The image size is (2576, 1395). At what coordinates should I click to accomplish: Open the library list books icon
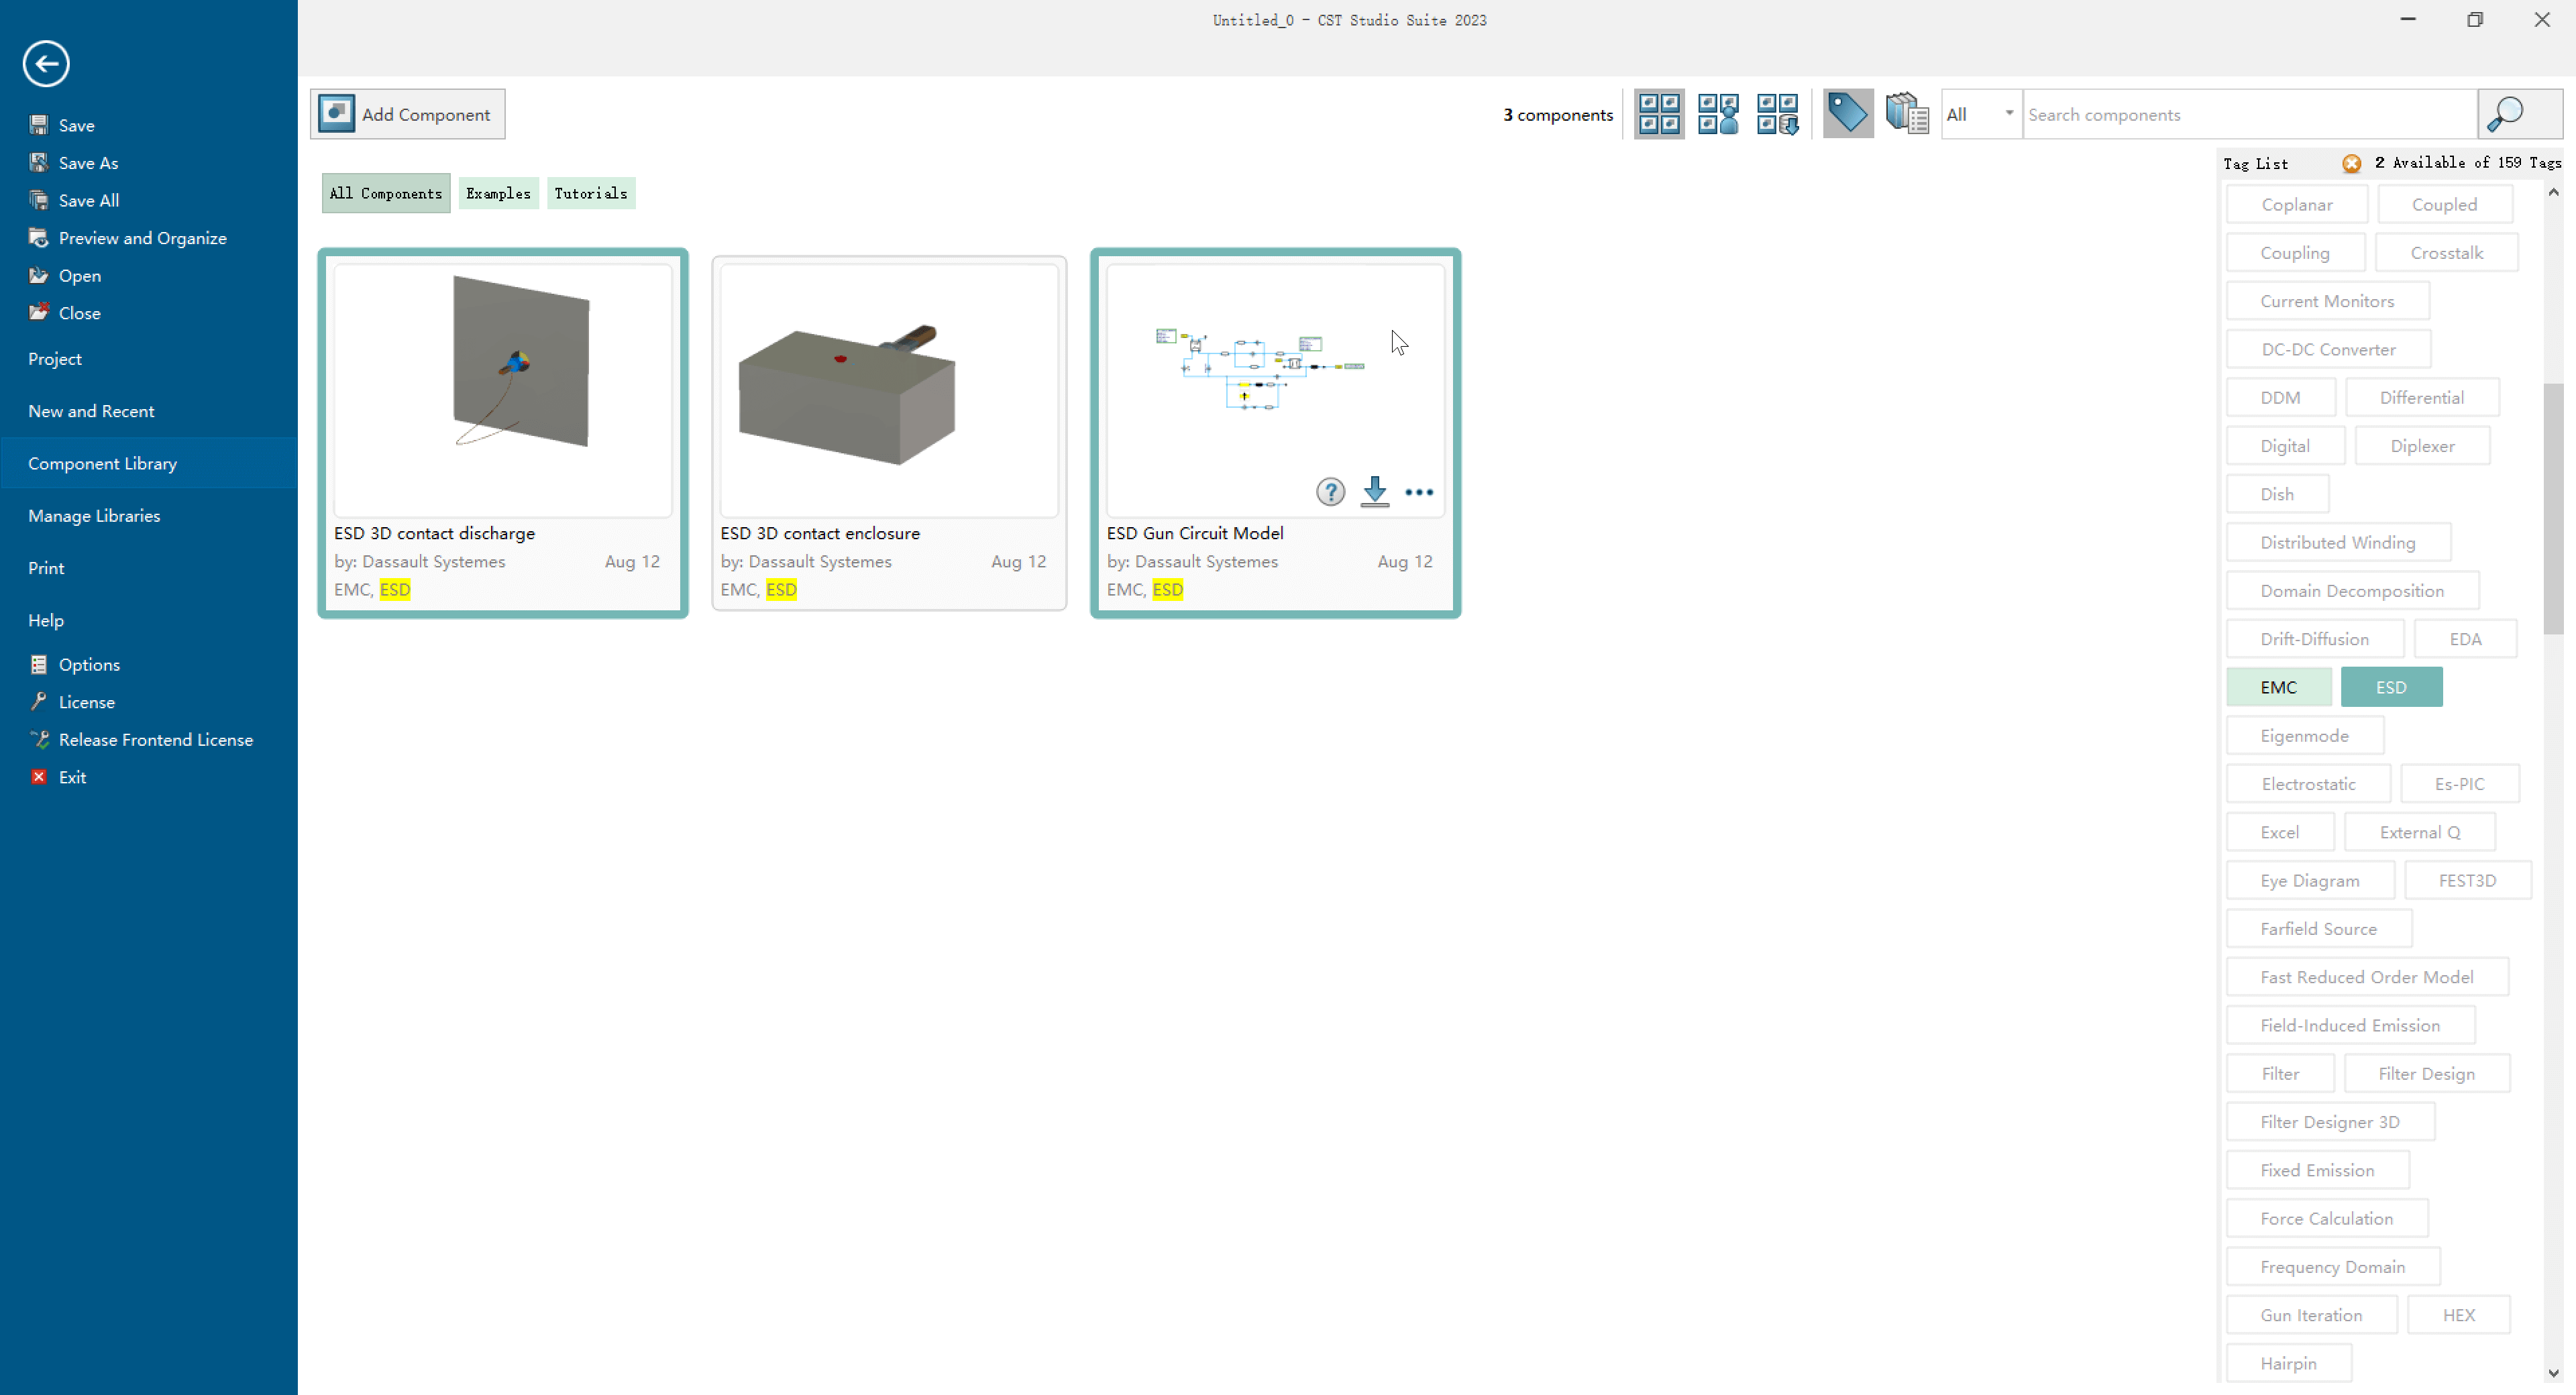[1906, 114]
